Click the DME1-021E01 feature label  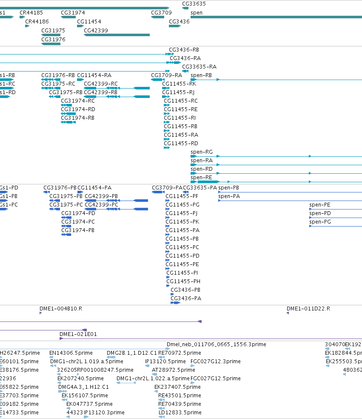pyautogui.click(x=78, y=334)
